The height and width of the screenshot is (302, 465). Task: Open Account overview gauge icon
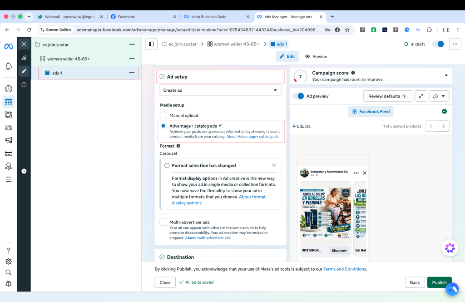click(9, 89)
